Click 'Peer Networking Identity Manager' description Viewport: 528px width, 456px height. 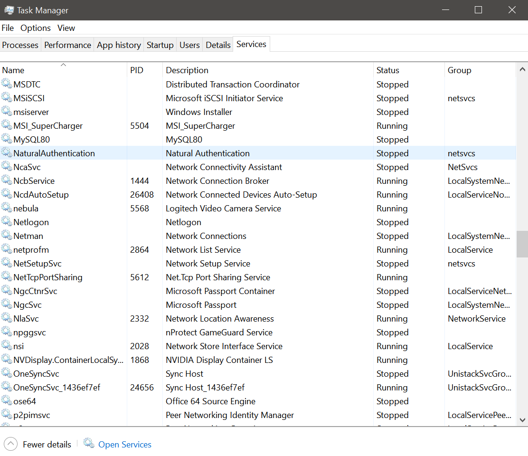[x=230, y=415]
